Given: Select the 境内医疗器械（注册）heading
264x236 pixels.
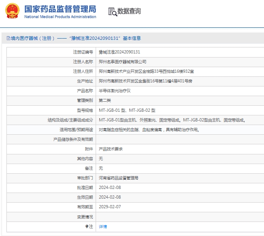Looking at the screenshot, I should pyautogui.click(x=33, y=38).
